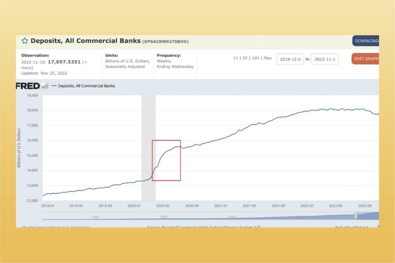Click the 19,000 y-axis label

[32, 95]
